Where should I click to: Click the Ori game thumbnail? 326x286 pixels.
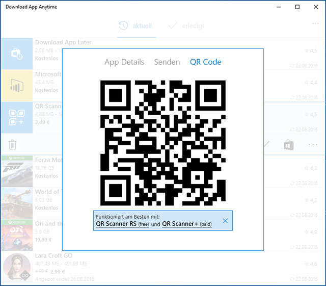(x=17, y=235)
